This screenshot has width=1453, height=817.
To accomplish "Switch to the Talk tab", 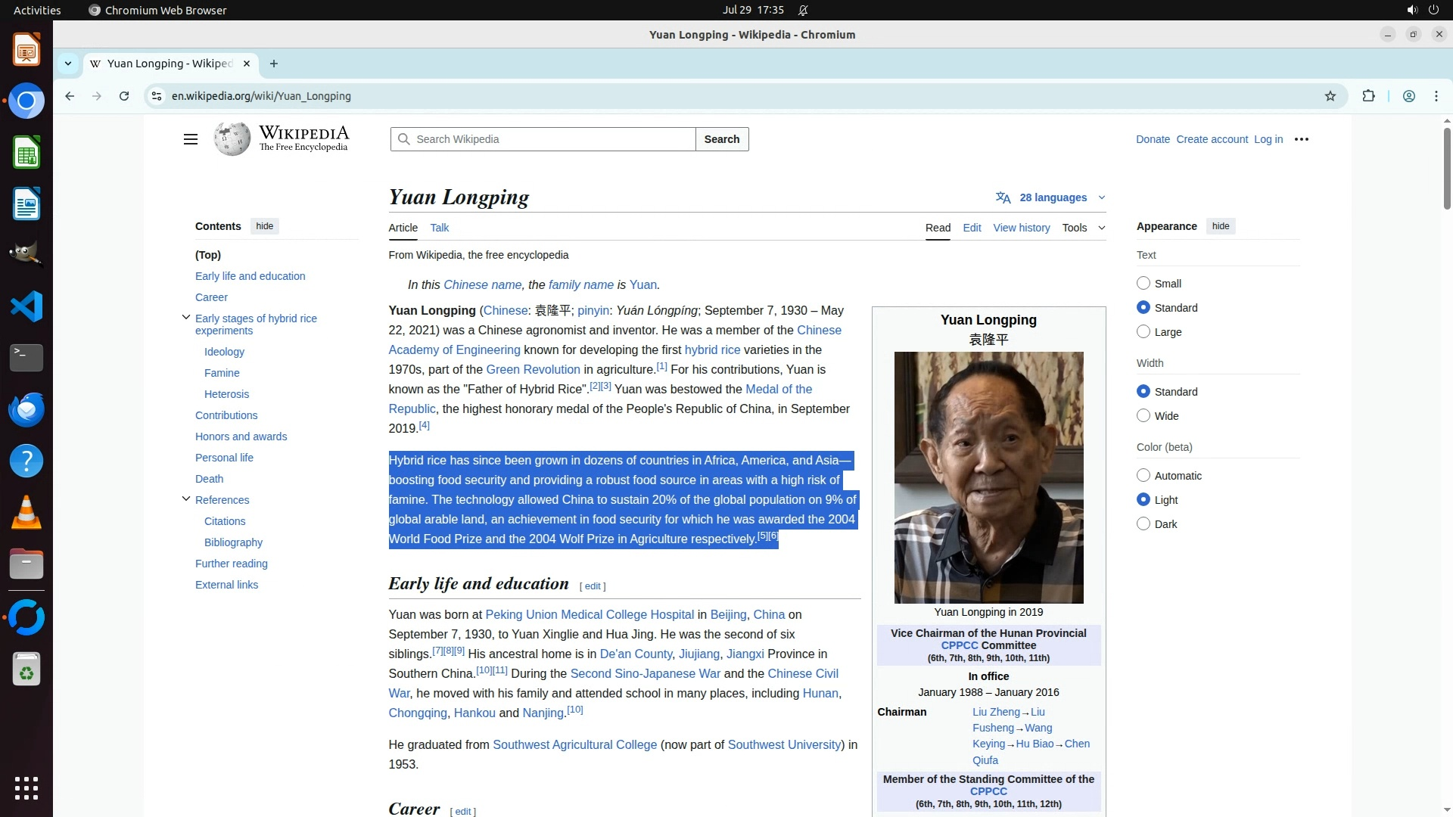I will pos(439,228).
